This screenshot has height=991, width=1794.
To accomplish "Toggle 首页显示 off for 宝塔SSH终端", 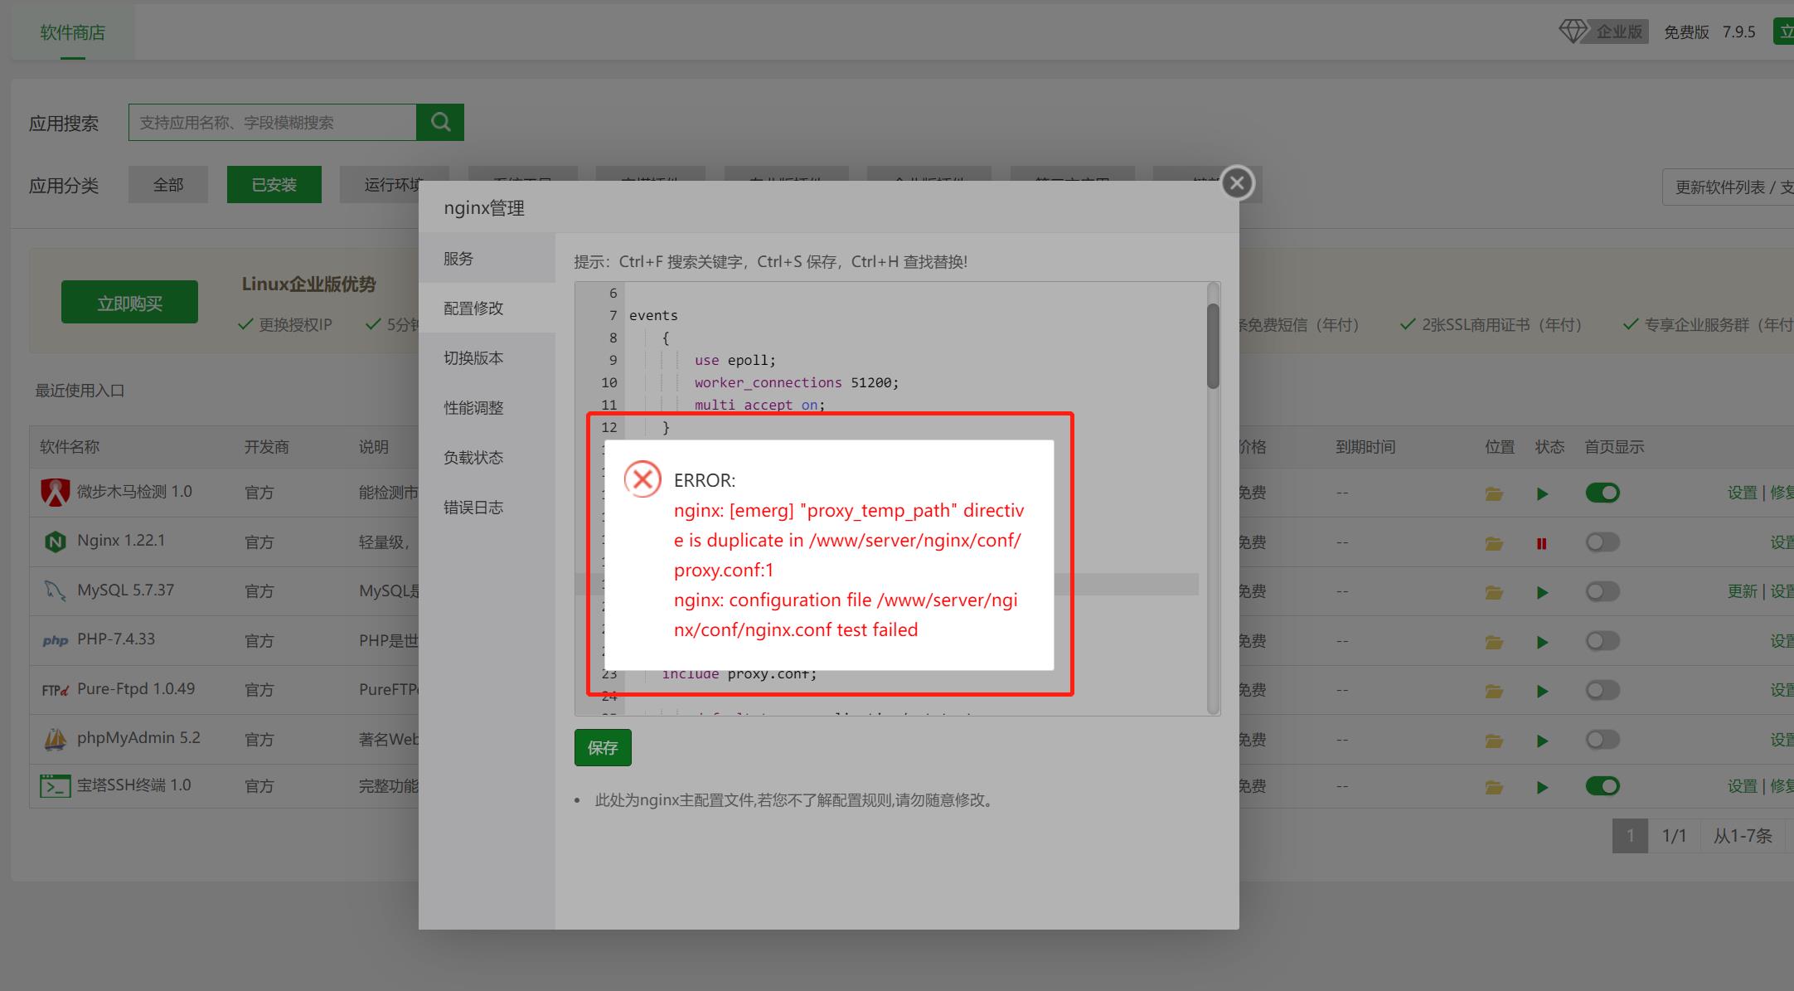I will coord(1602,786).
